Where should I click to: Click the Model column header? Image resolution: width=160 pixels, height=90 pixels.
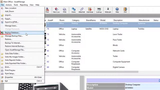click(103, 20)
